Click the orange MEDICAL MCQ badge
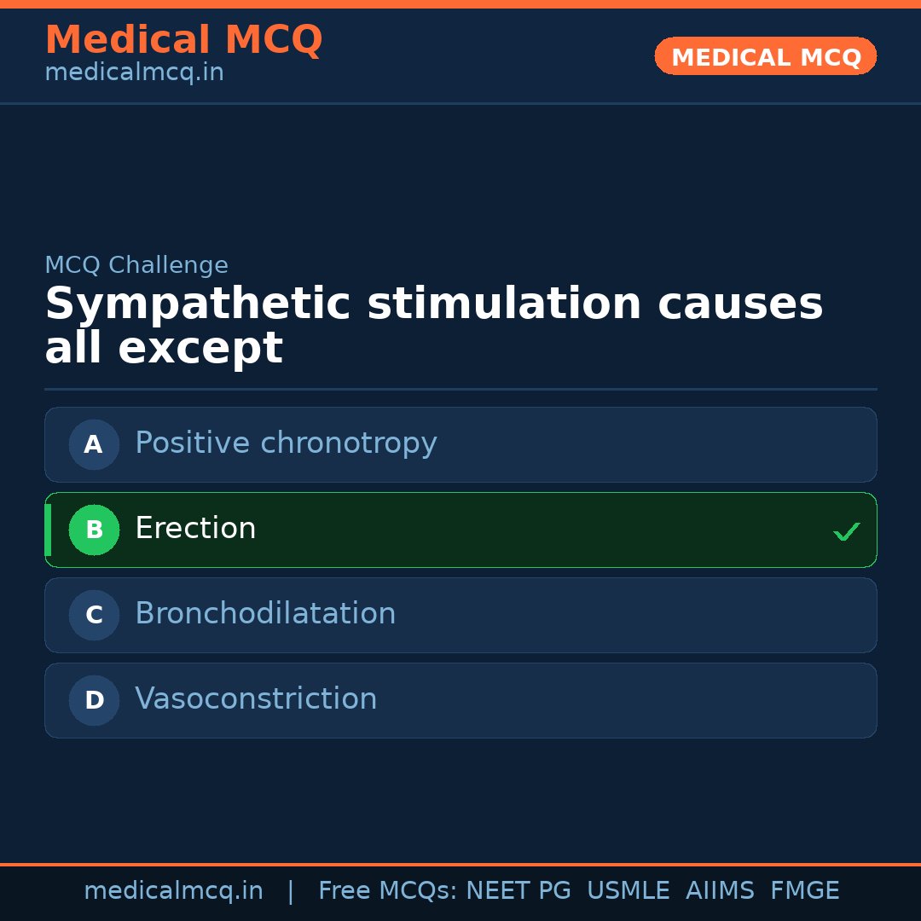Image resolution: width=921 pixels, height=921 pixels. click(765, 56)
